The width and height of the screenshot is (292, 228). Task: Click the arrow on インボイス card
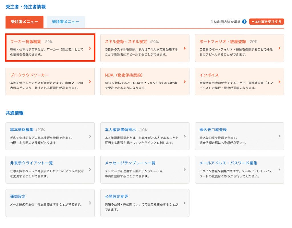[279, 82]
